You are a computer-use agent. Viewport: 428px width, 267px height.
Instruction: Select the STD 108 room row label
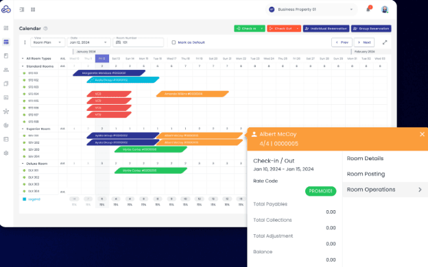(x=34, y=121)
